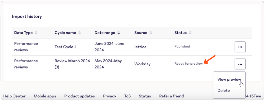Select the Test Cycle 1 row name
265x101 pixels.
point(65,47)
